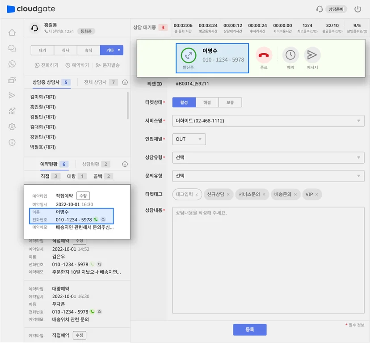
Task: Open the 상담유형 선택 dropdown
Action: tap(268, 157)
